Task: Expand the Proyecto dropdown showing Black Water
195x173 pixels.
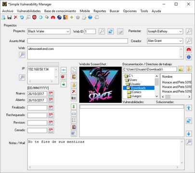Action: 68,31
